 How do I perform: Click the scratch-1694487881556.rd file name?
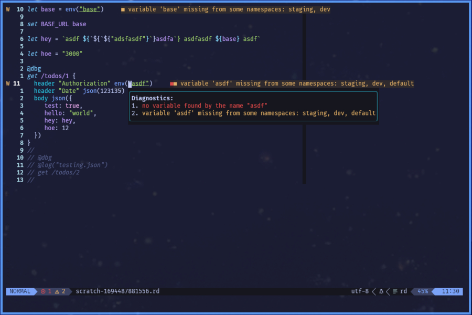click(x=117, y=291)
